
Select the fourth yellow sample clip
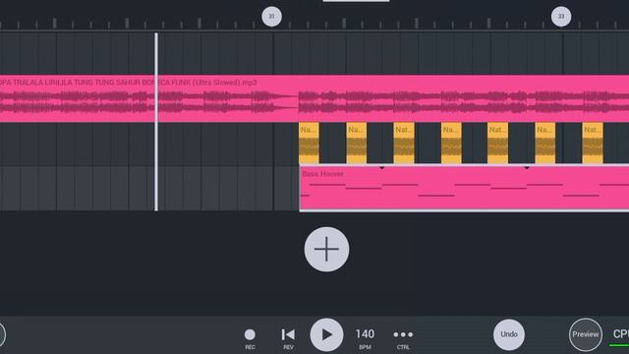tap(451, 144)
